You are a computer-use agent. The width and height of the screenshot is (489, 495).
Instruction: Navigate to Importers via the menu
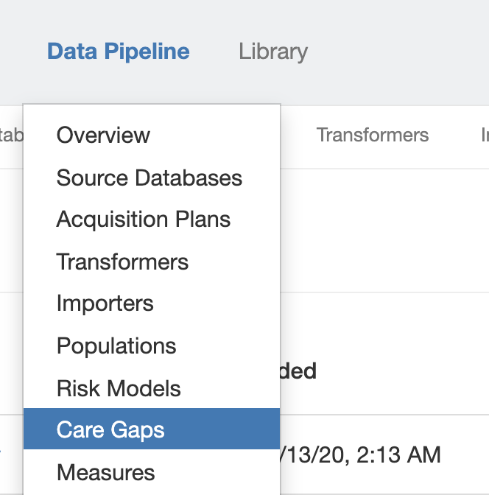105,303
